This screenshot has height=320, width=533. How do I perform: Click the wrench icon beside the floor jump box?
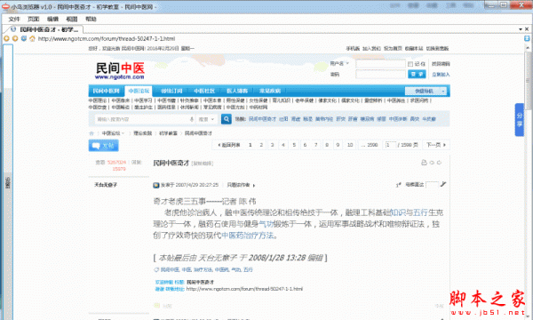pos(443,184)
